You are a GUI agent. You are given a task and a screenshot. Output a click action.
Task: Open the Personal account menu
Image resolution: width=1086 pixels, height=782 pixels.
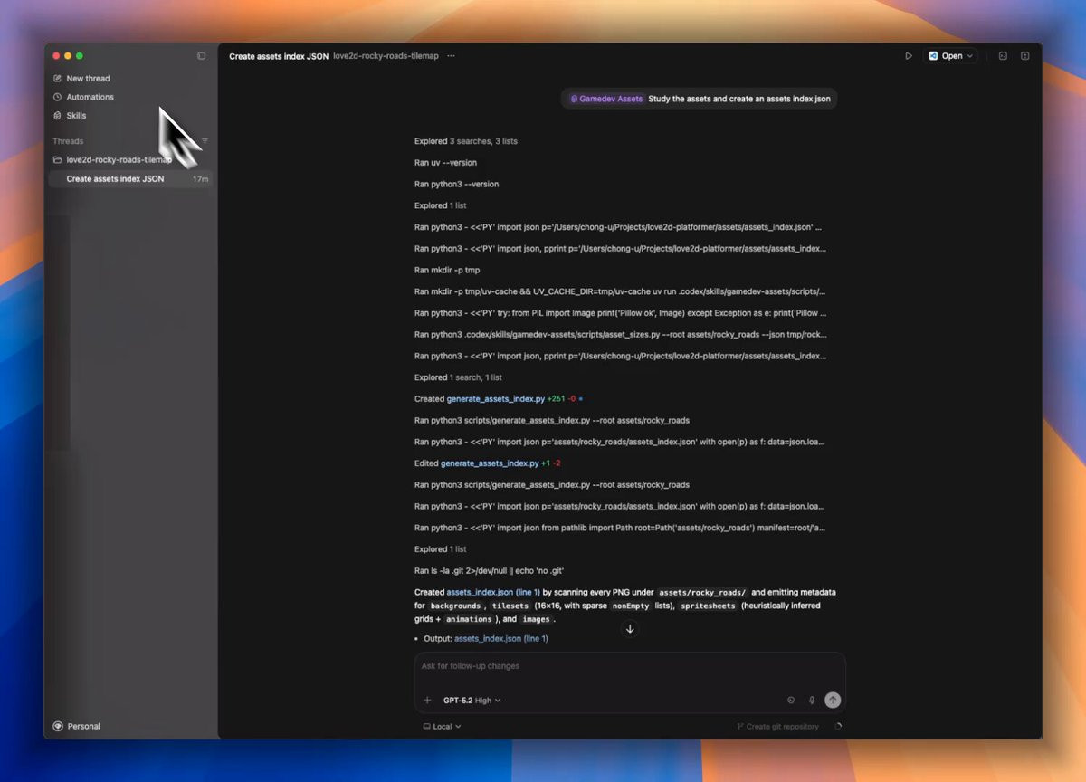[x=77, y=726]
